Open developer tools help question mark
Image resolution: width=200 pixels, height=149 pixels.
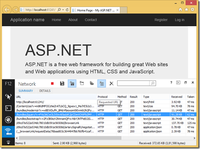click(x=171, y=83)
